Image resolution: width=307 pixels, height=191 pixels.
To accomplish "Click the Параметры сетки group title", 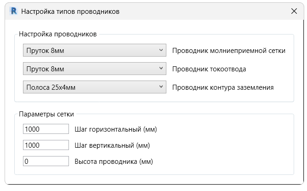I will pyautogui.click(x=46, y=114).
